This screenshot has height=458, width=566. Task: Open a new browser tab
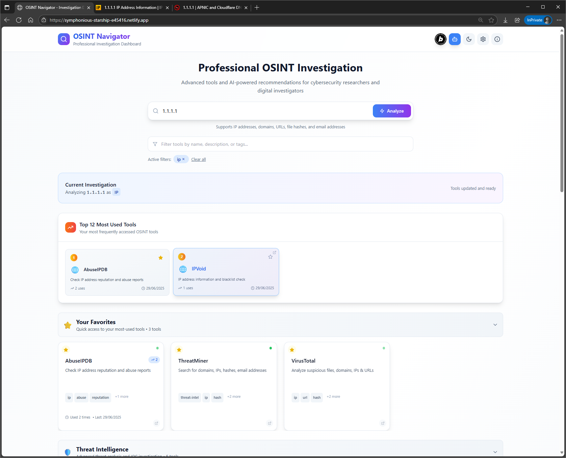coord(257,8)
